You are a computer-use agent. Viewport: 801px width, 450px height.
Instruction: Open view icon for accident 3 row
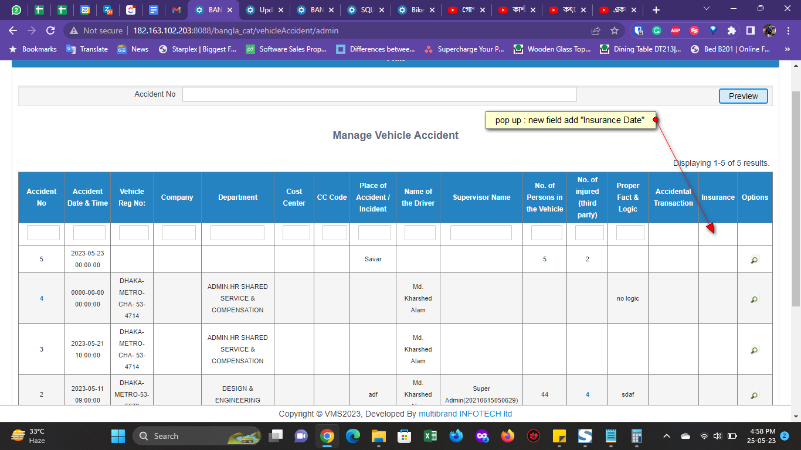pyautogui.click(x=754, y=350)
